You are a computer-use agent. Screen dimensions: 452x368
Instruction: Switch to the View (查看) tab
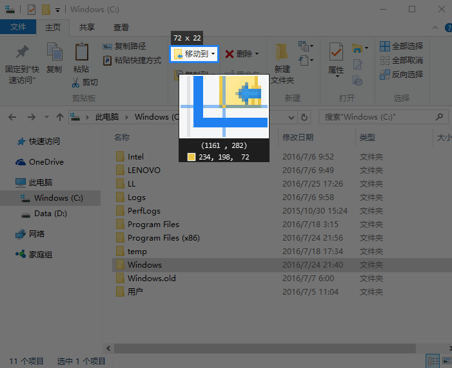[121, 27]
